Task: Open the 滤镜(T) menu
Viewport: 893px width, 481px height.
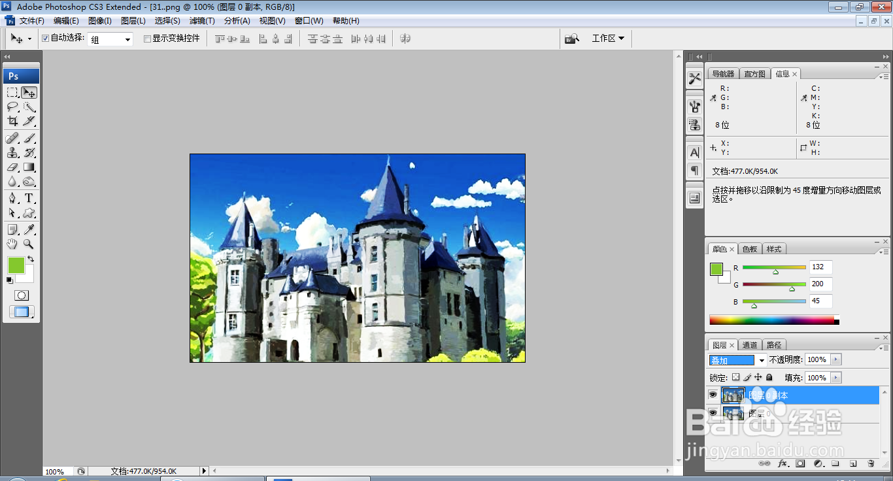Action: [202, 21]
